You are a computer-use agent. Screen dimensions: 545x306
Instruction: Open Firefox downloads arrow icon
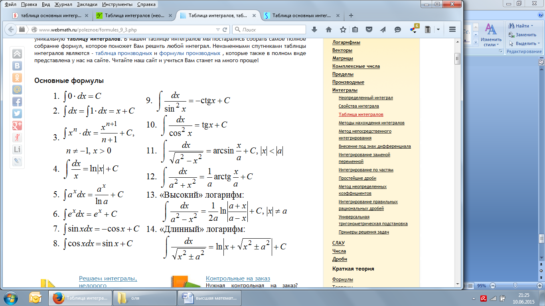pos(314,29)
